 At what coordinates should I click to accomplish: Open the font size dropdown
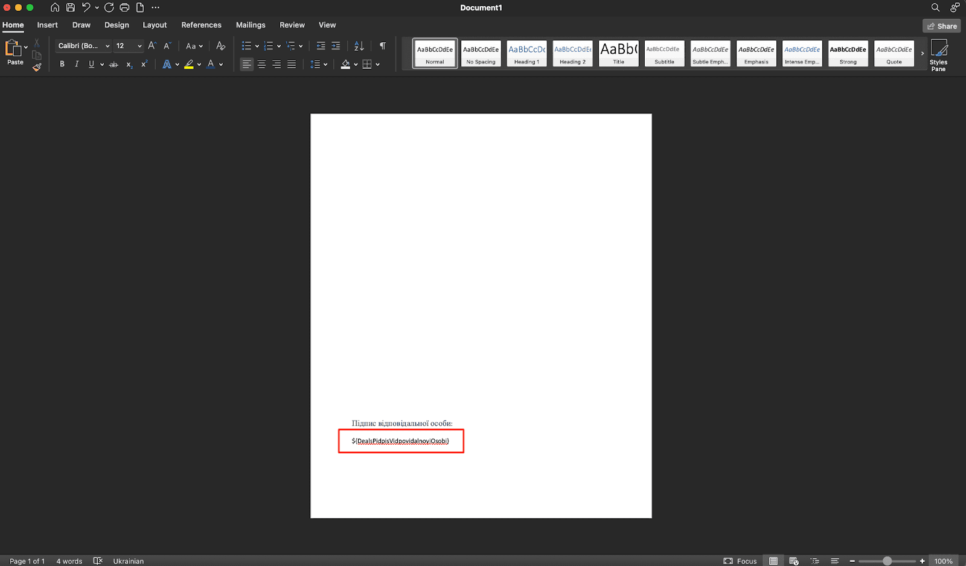coord(139,46)
